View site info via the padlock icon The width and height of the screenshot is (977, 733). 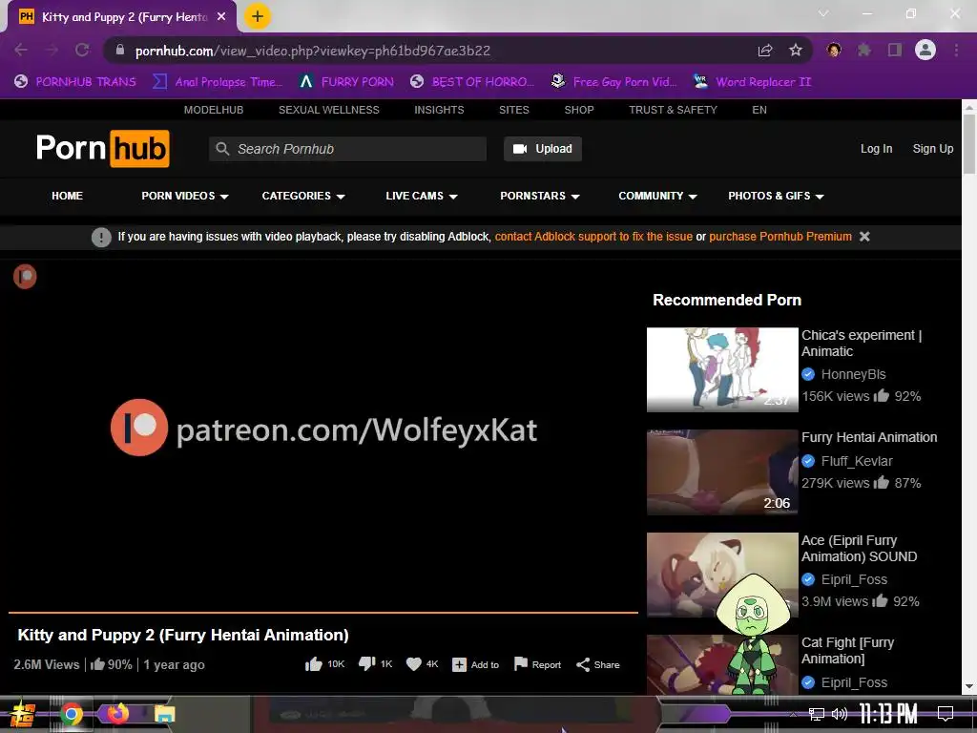pos(120,50)
